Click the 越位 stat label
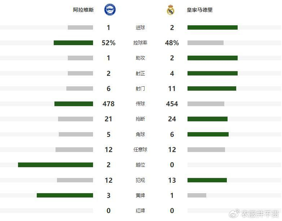The image size is (282, 221). click(x=141, y=165)
